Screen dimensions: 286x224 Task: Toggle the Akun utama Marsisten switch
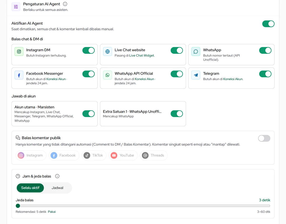pyautogui.click(x=89, y=114)
